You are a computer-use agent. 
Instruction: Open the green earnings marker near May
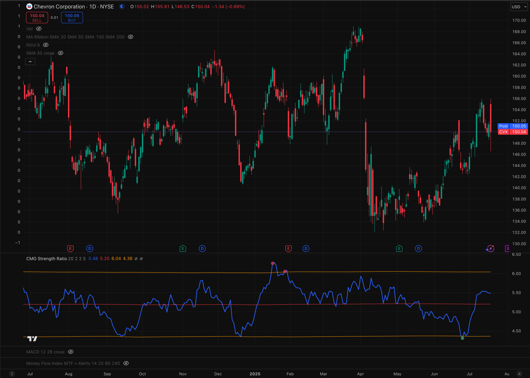pyautogui.click(x=399, y=249)
